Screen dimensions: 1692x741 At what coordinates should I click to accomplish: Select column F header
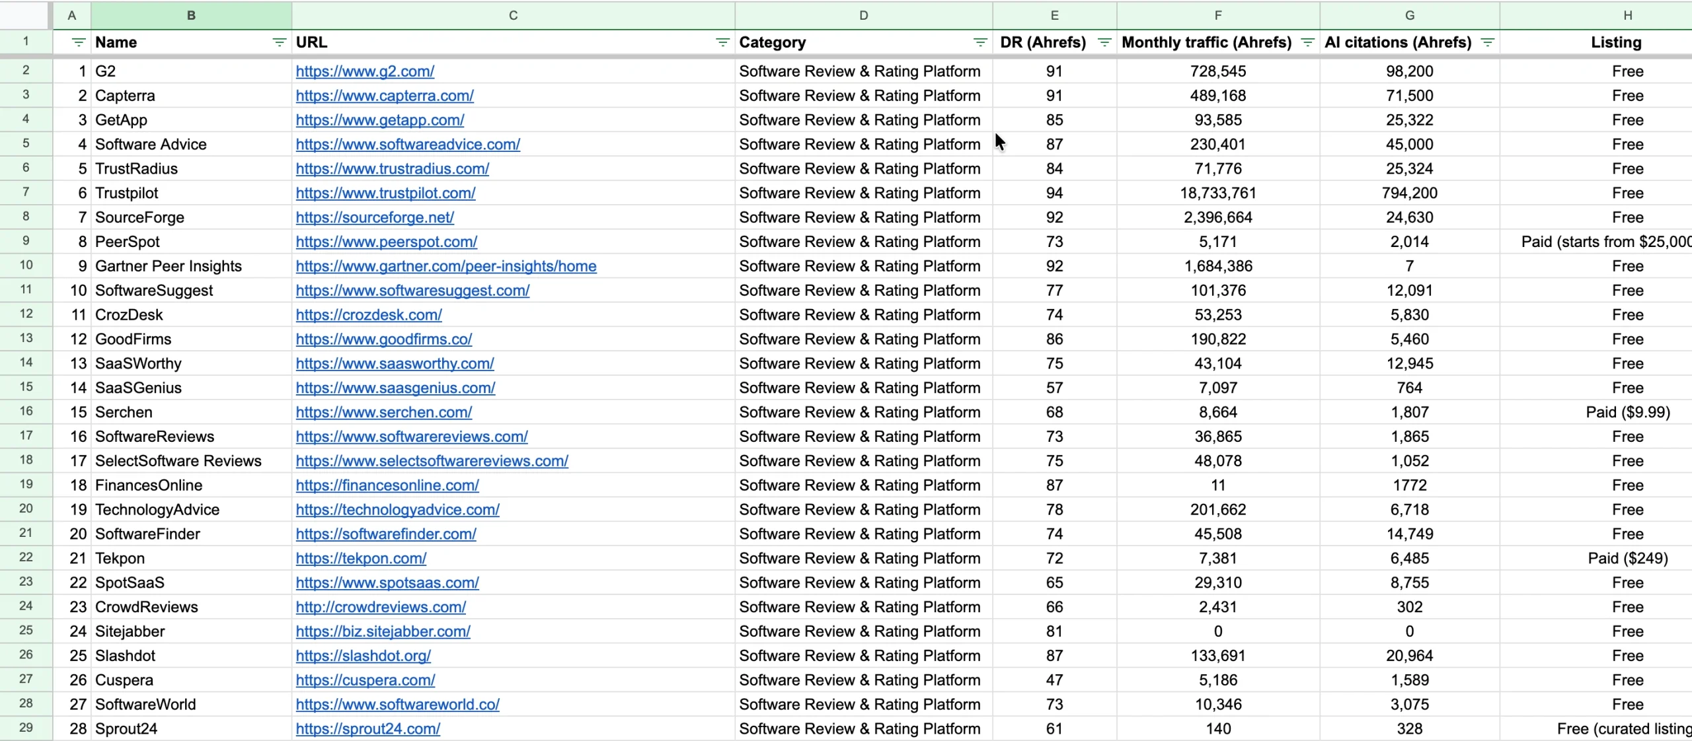(x=1217, y=15)
